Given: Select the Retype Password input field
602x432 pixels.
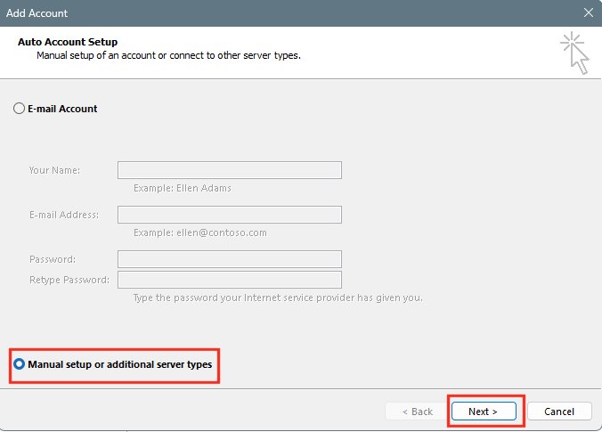Looking at the screenshot, I should point(230,280).
